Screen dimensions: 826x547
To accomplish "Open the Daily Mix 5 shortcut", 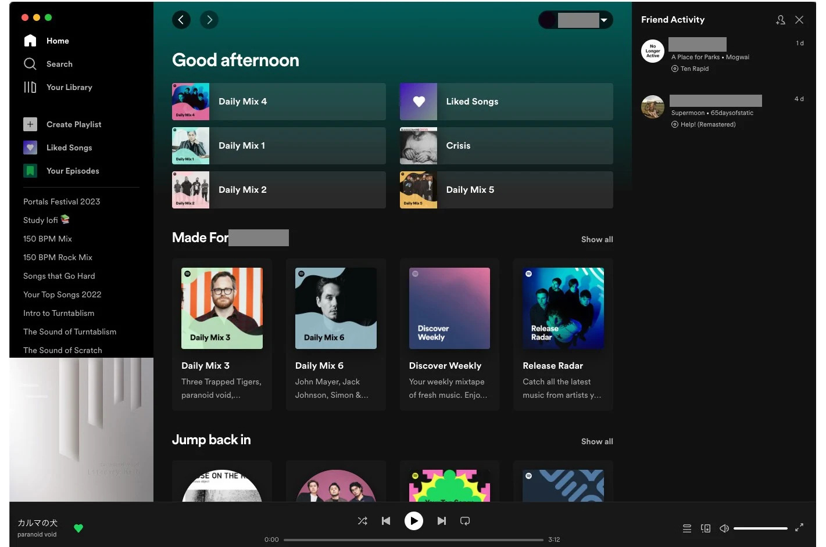I will tap(506, 190).
